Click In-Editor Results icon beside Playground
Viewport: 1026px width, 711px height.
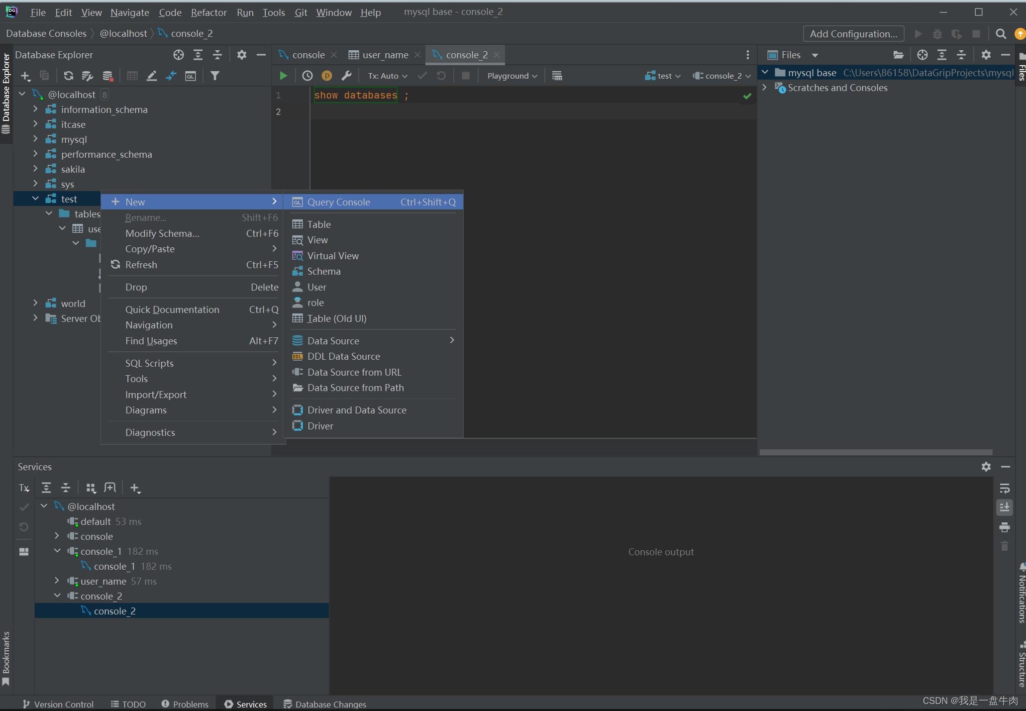tap(557, 76)
